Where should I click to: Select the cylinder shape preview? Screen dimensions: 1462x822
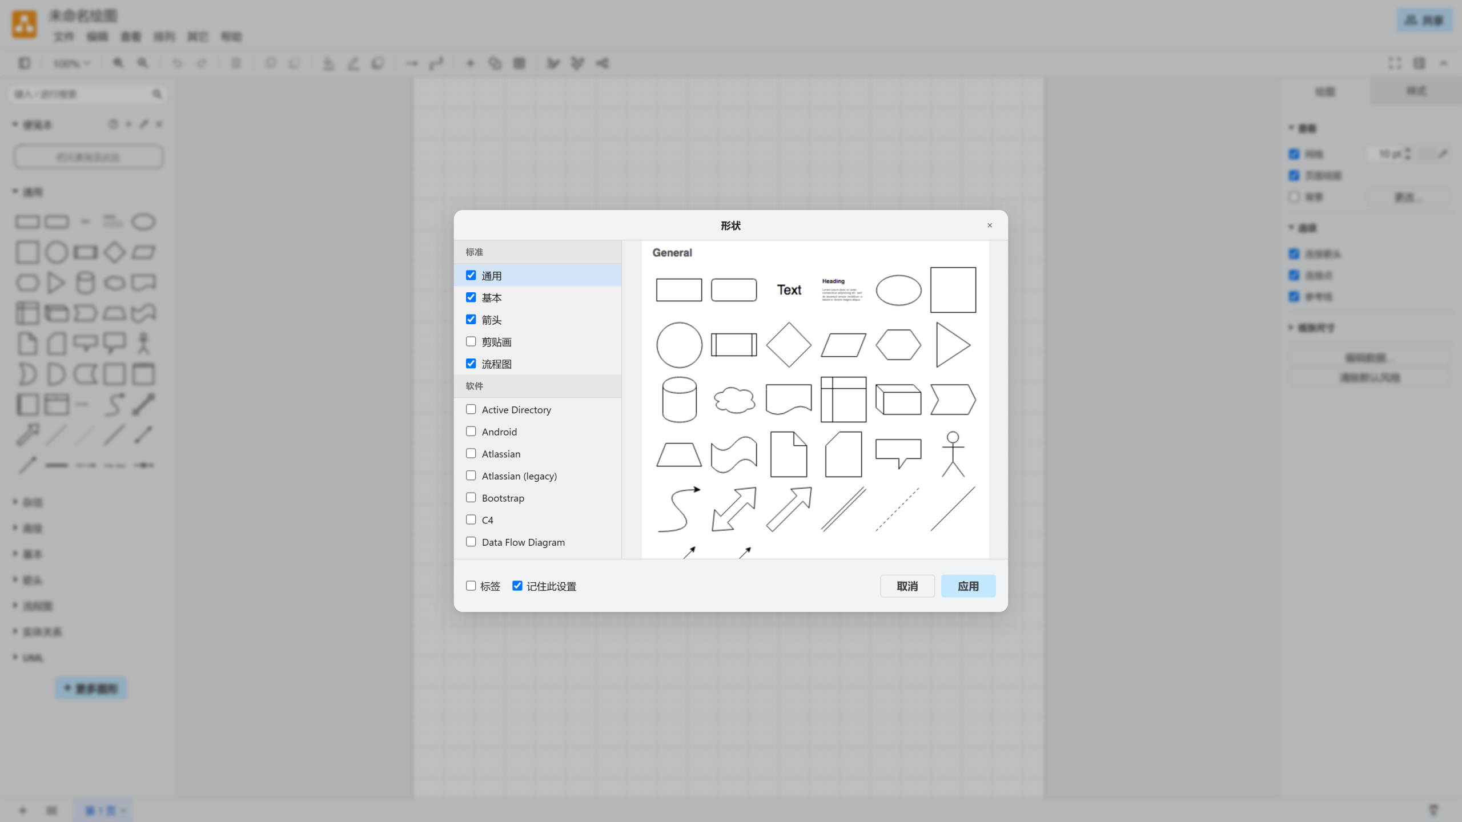679,400
